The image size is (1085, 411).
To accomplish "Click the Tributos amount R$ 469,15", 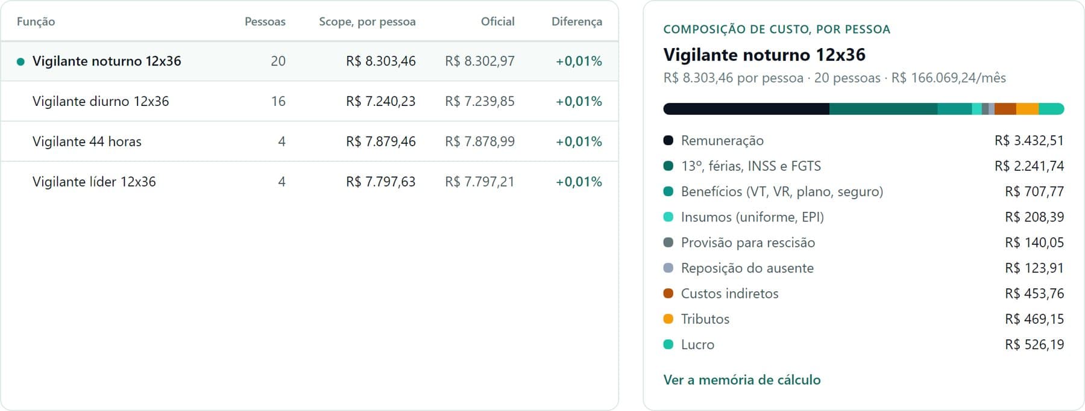I will click(1034, 319).
